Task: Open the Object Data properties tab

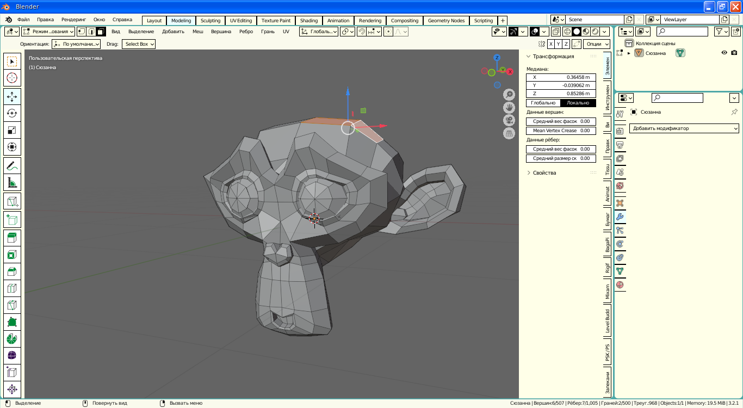Action: click(620, 271)
